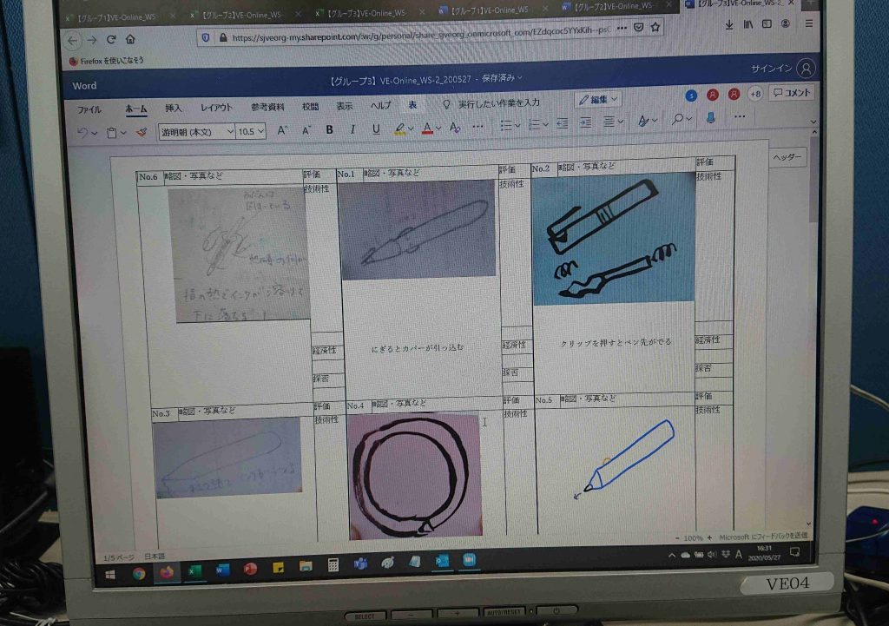Expand the 保存済み status chevron

519,77
